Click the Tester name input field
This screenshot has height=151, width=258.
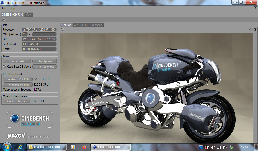coord(39,49)
